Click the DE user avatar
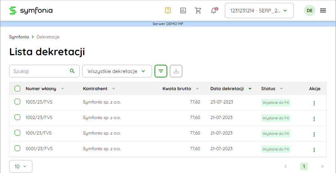 coord(309,10)
